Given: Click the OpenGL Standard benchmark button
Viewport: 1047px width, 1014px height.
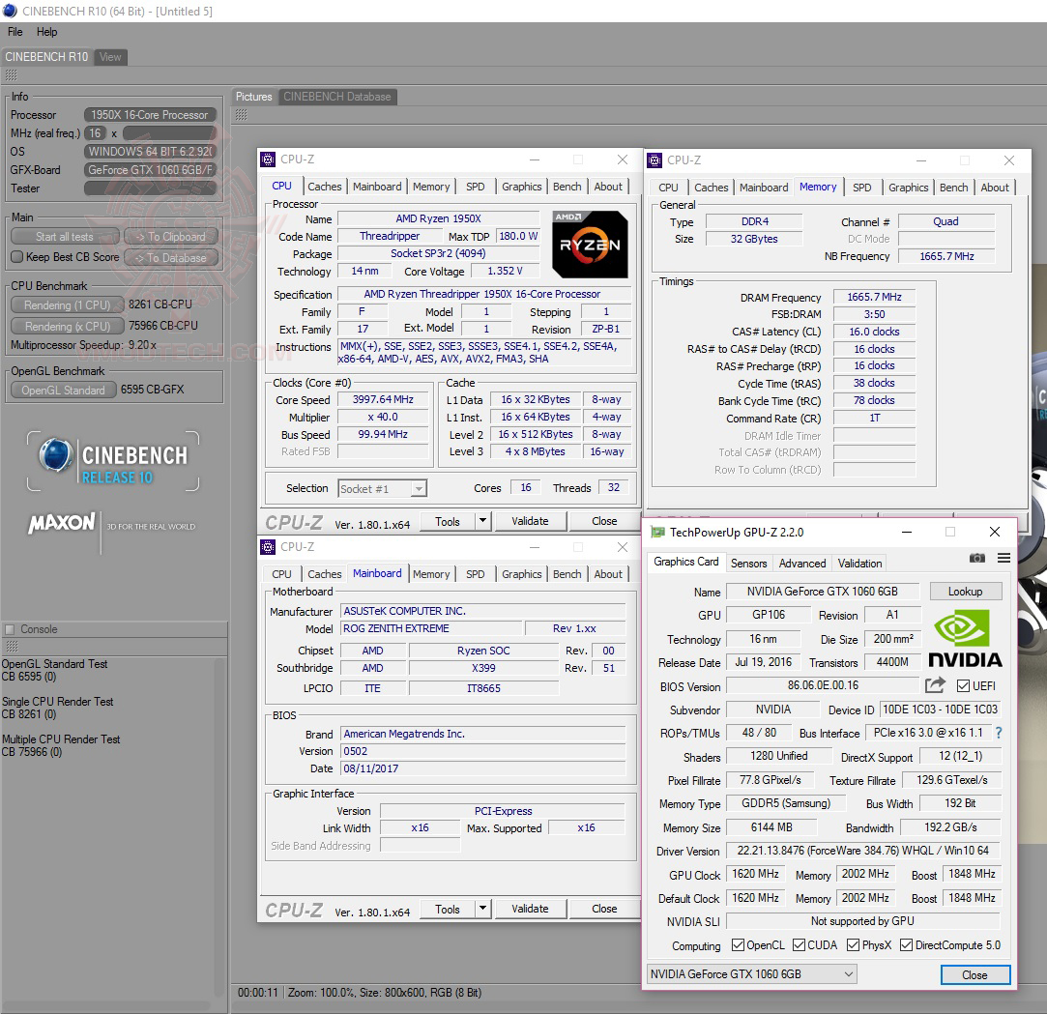Looking at the screenshot, I should 63,391.
